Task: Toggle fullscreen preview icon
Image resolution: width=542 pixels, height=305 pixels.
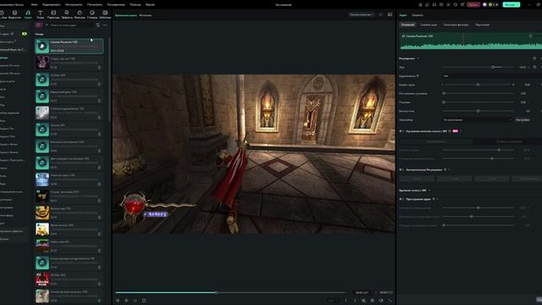Action: point(390,301)
